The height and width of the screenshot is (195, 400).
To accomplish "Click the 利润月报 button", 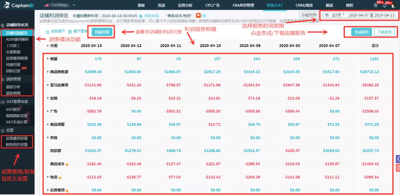I will pos(102,32).
